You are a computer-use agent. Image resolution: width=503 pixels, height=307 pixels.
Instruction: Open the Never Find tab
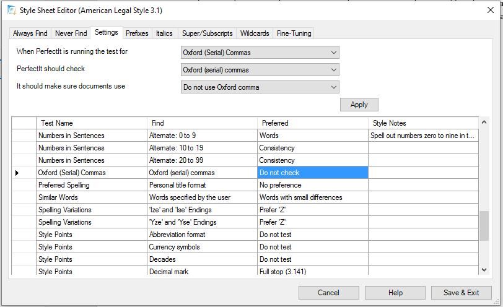(x=71, y=33)
